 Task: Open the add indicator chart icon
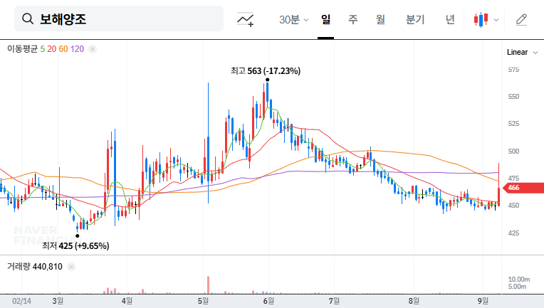[245, 19]
